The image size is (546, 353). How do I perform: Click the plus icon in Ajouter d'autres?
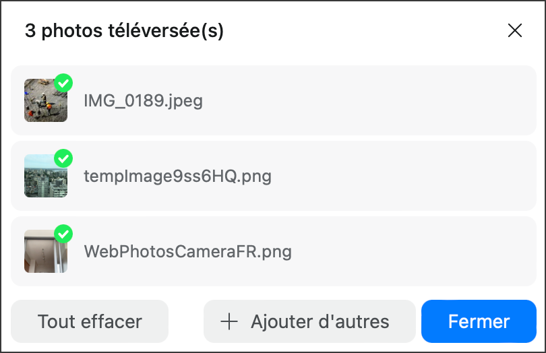coord(229,321)
